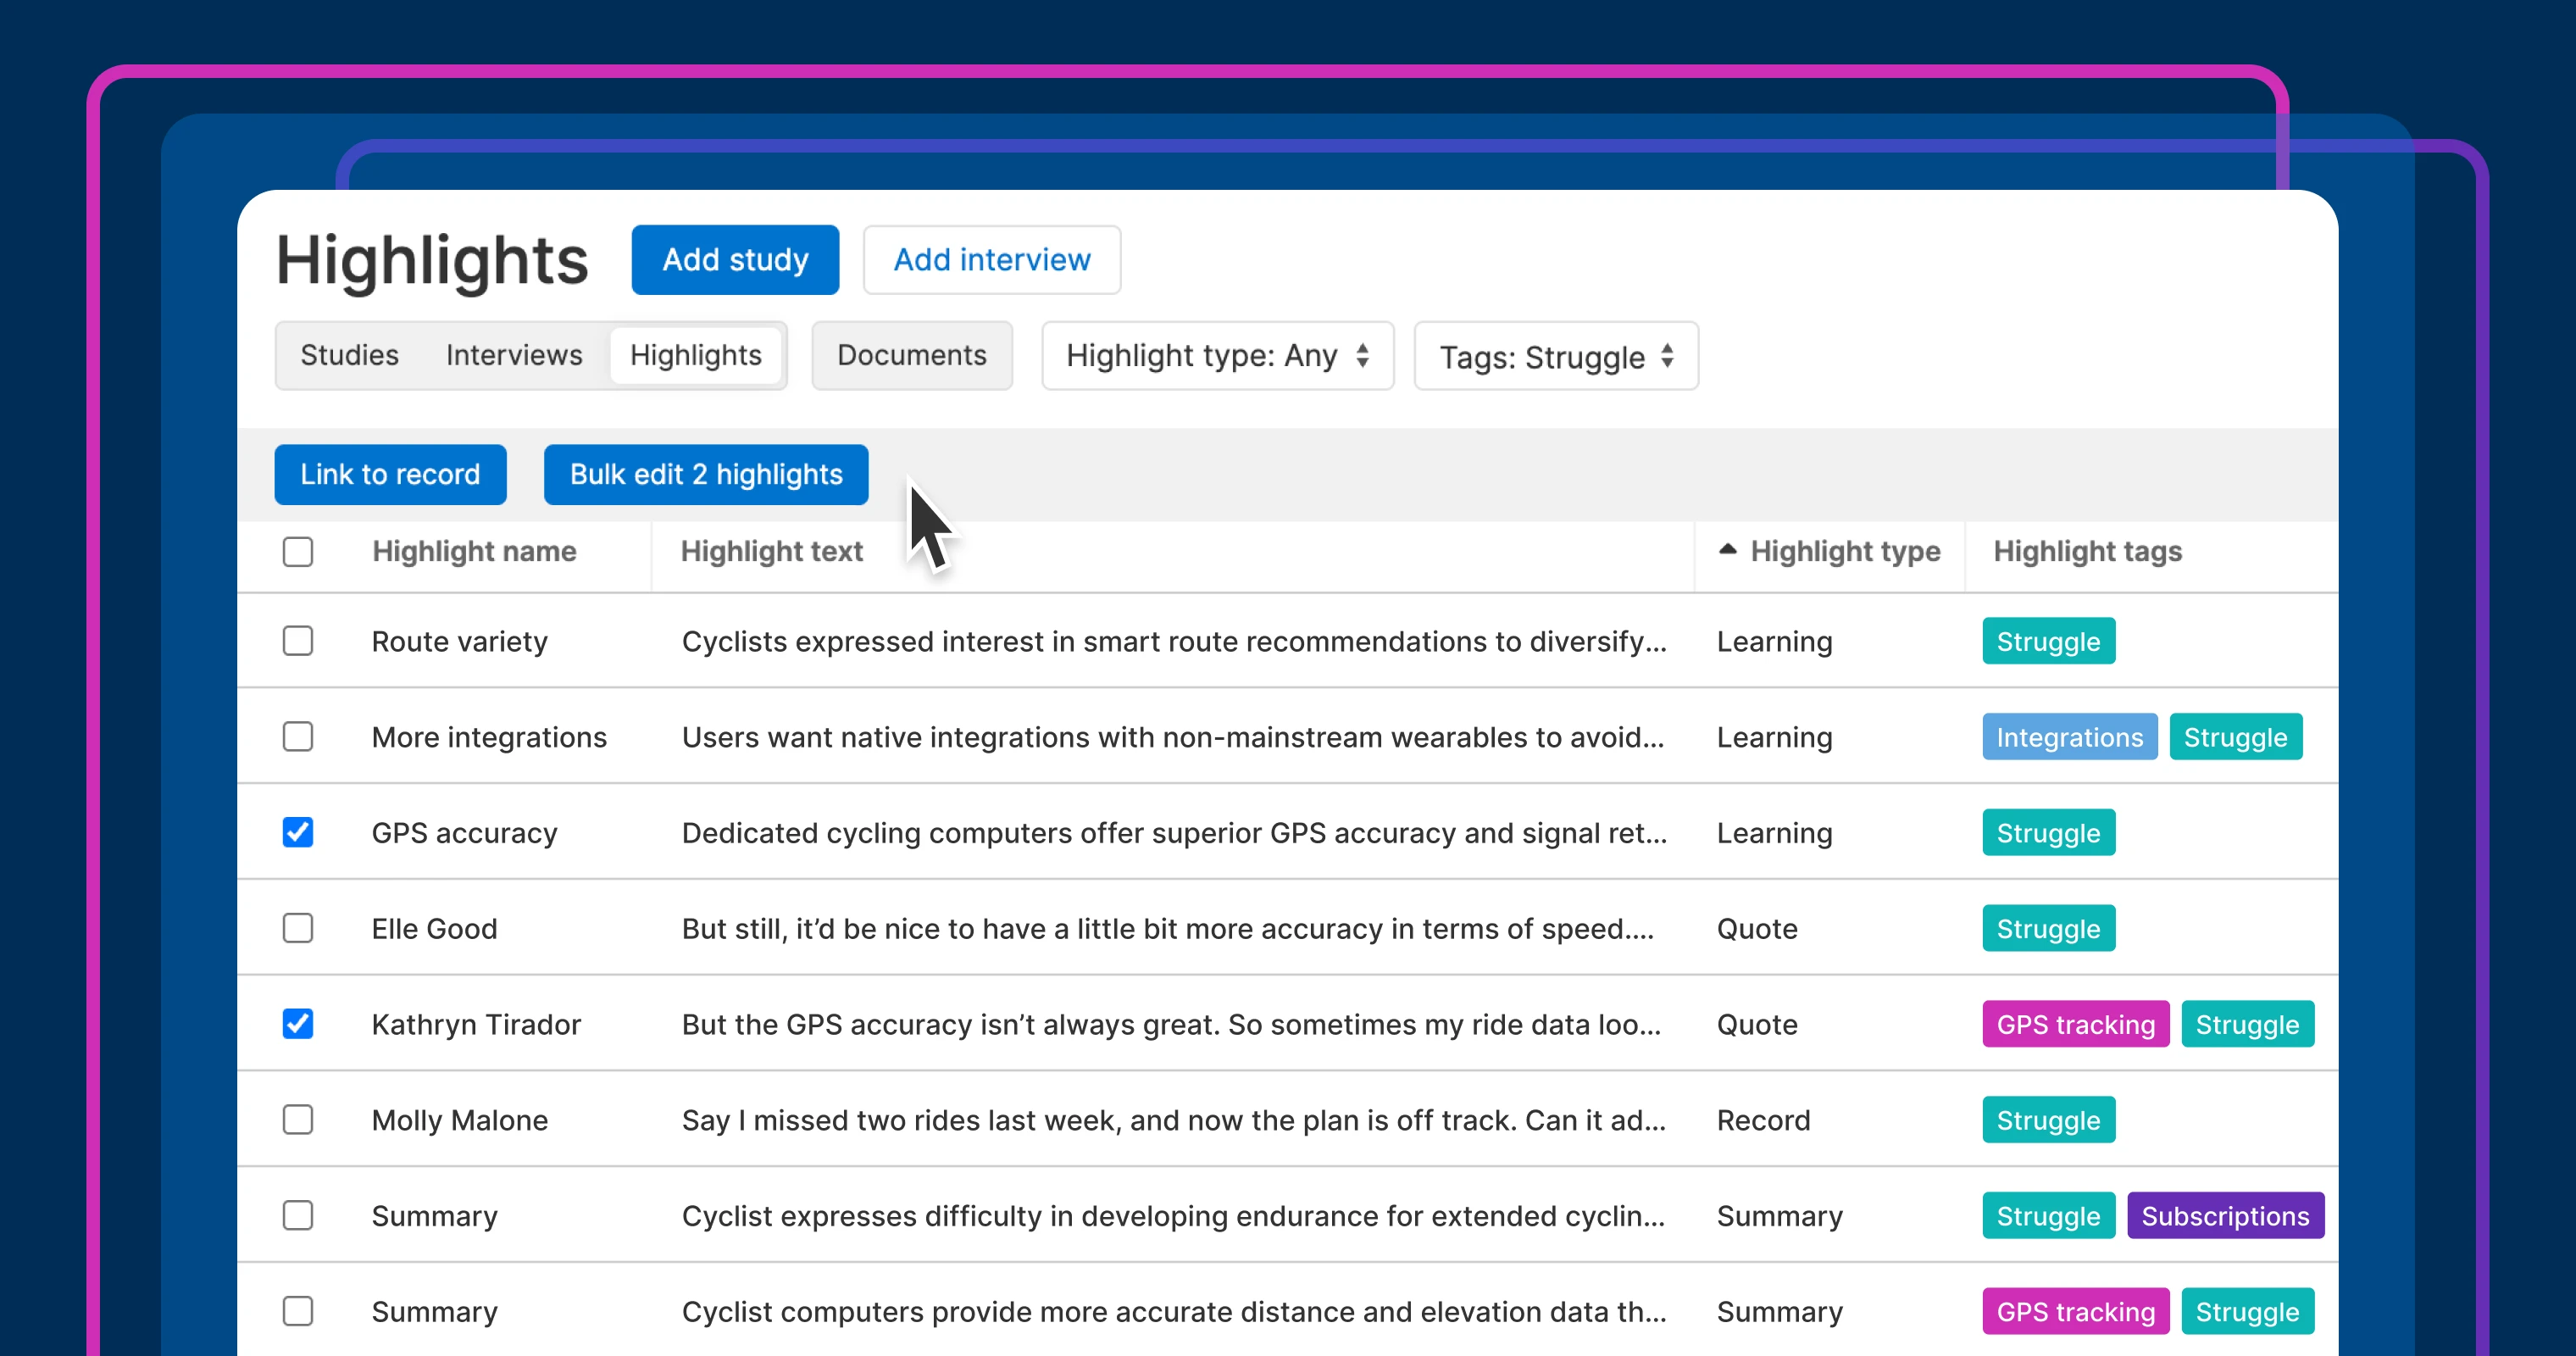Check the More integrations row checkbox
Viewport: 2576px width, 1356px height.
pos(298,737)
